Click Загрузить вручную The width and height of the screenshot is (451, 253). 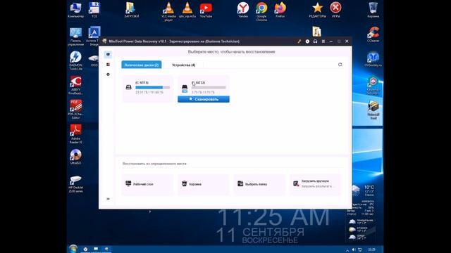(315, 184)
